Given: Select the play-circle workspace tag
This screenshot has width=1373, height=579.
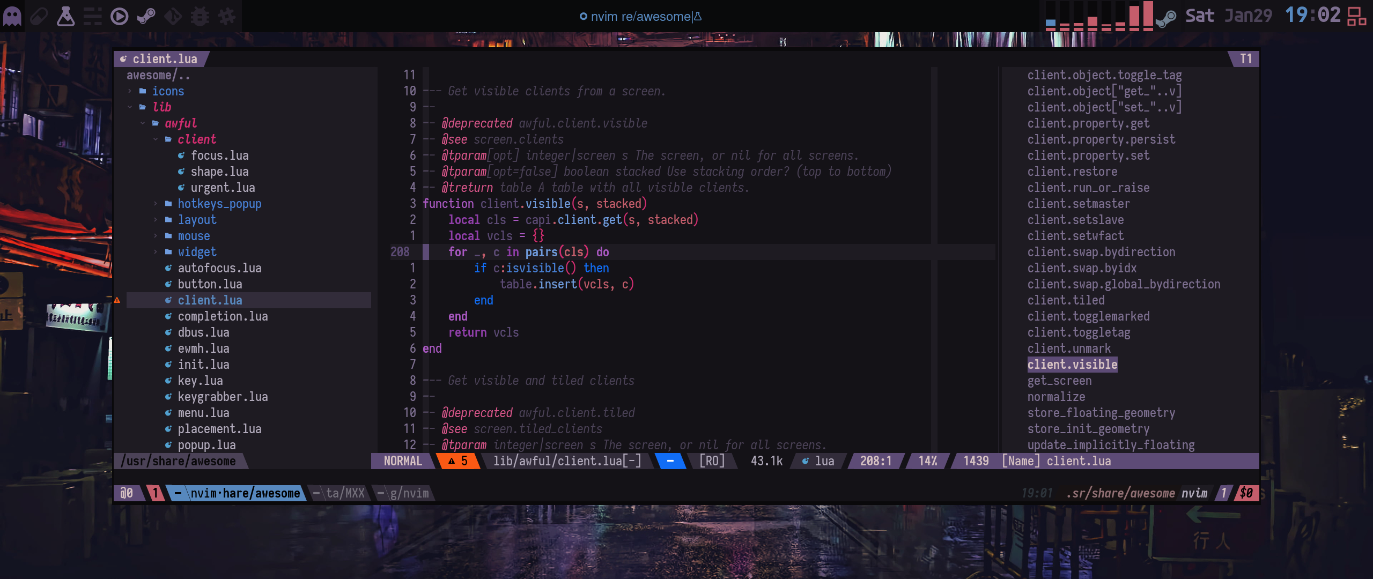Looking at the screenshot, I should (119, 16).
